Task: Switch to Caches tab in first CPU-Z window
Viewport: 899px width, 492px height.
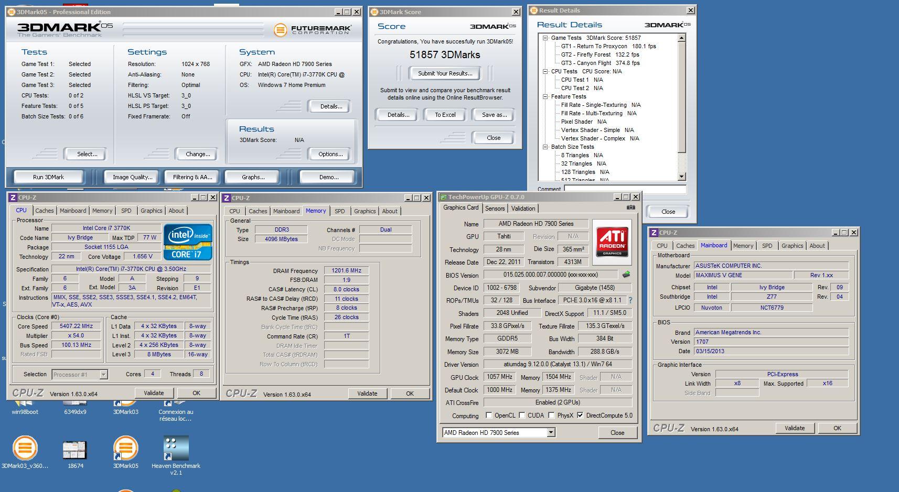Action: tap(45, 211)
